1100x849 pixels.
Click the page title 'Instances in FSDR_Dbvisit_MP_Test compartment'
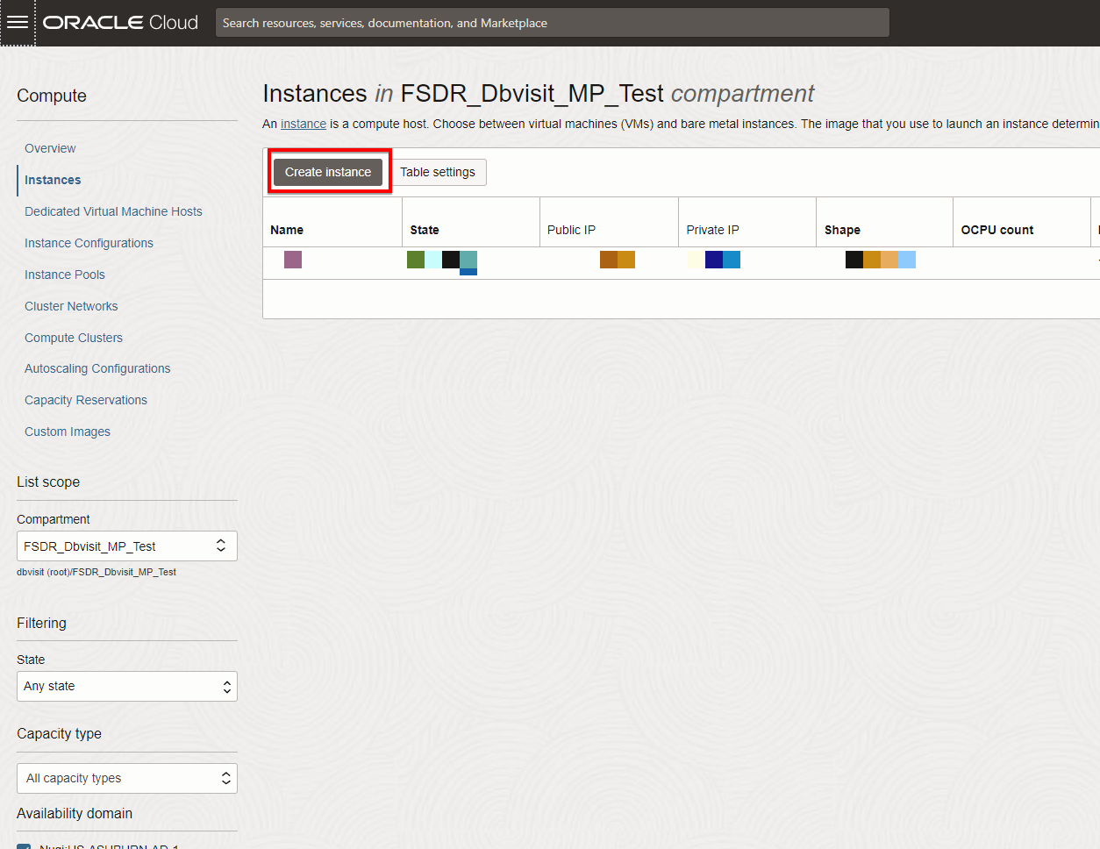[x=539, y=94]
